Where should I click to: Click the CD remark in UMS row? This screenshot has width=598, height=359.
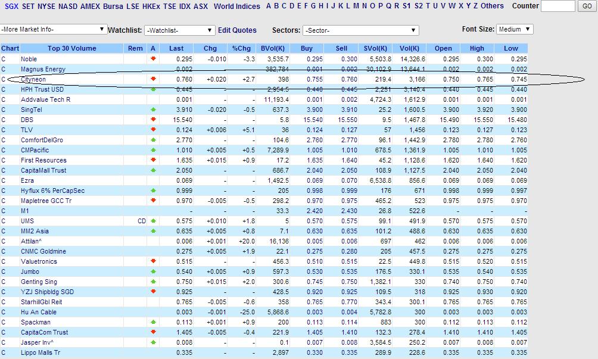[x=142, y=221]
